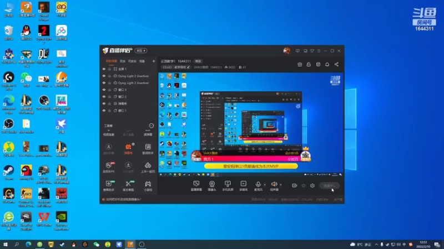Image resolution: width=444 pixels, height=249 pixels.
Task: Hide the 窗口 3 source
Action: 104,90
